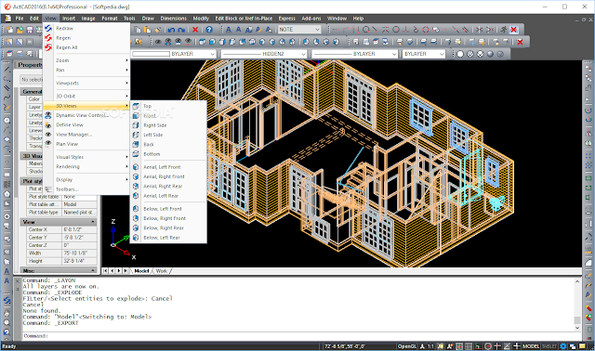Click the Center X value field

coord(79,229)
